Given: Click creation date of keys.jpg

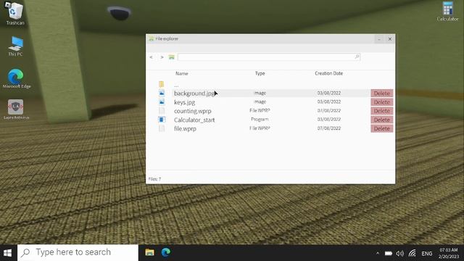Looking at the screenshot, I should coord(328,101).
